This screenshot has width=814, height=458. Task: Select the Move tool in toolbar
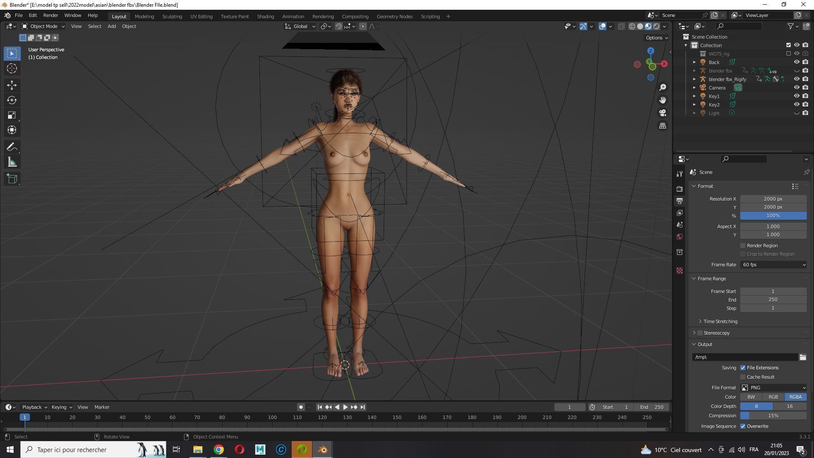pos(12,85)
